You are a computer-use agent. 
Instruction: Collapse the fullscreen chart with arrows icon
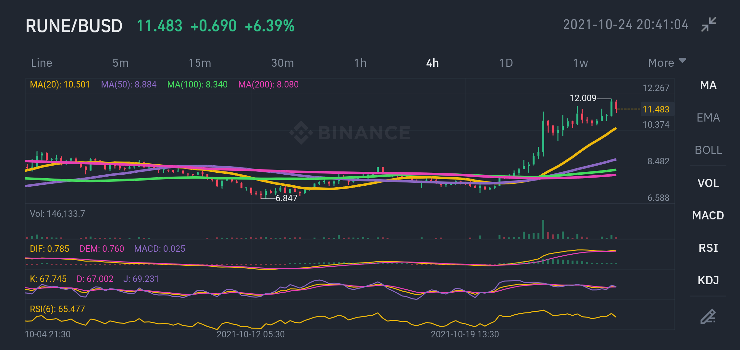click(x=708, y=25)
